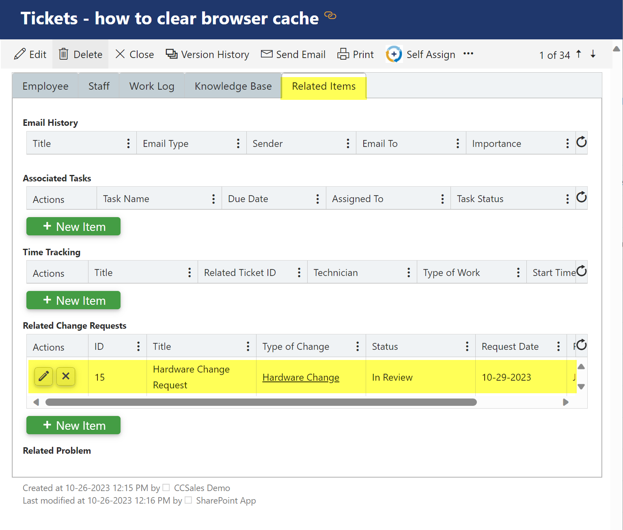Delete the ticket using trash icon
Screen dimensions: 623x530
coord(64,54)
